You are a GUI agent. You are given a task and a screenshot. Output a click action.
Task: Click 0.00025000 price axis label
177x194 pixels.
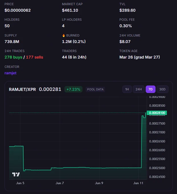click(x=157, y=168)
